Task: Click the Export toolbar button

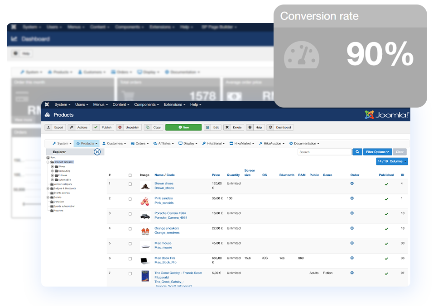Action: pos(55,127)
